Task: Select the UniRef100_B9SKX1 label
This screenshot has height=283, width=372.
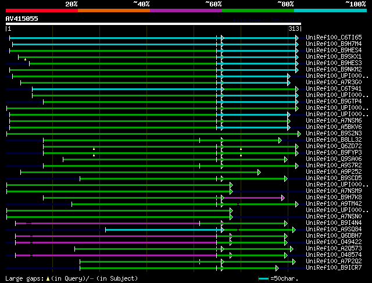Action: (x=334, y=56)
